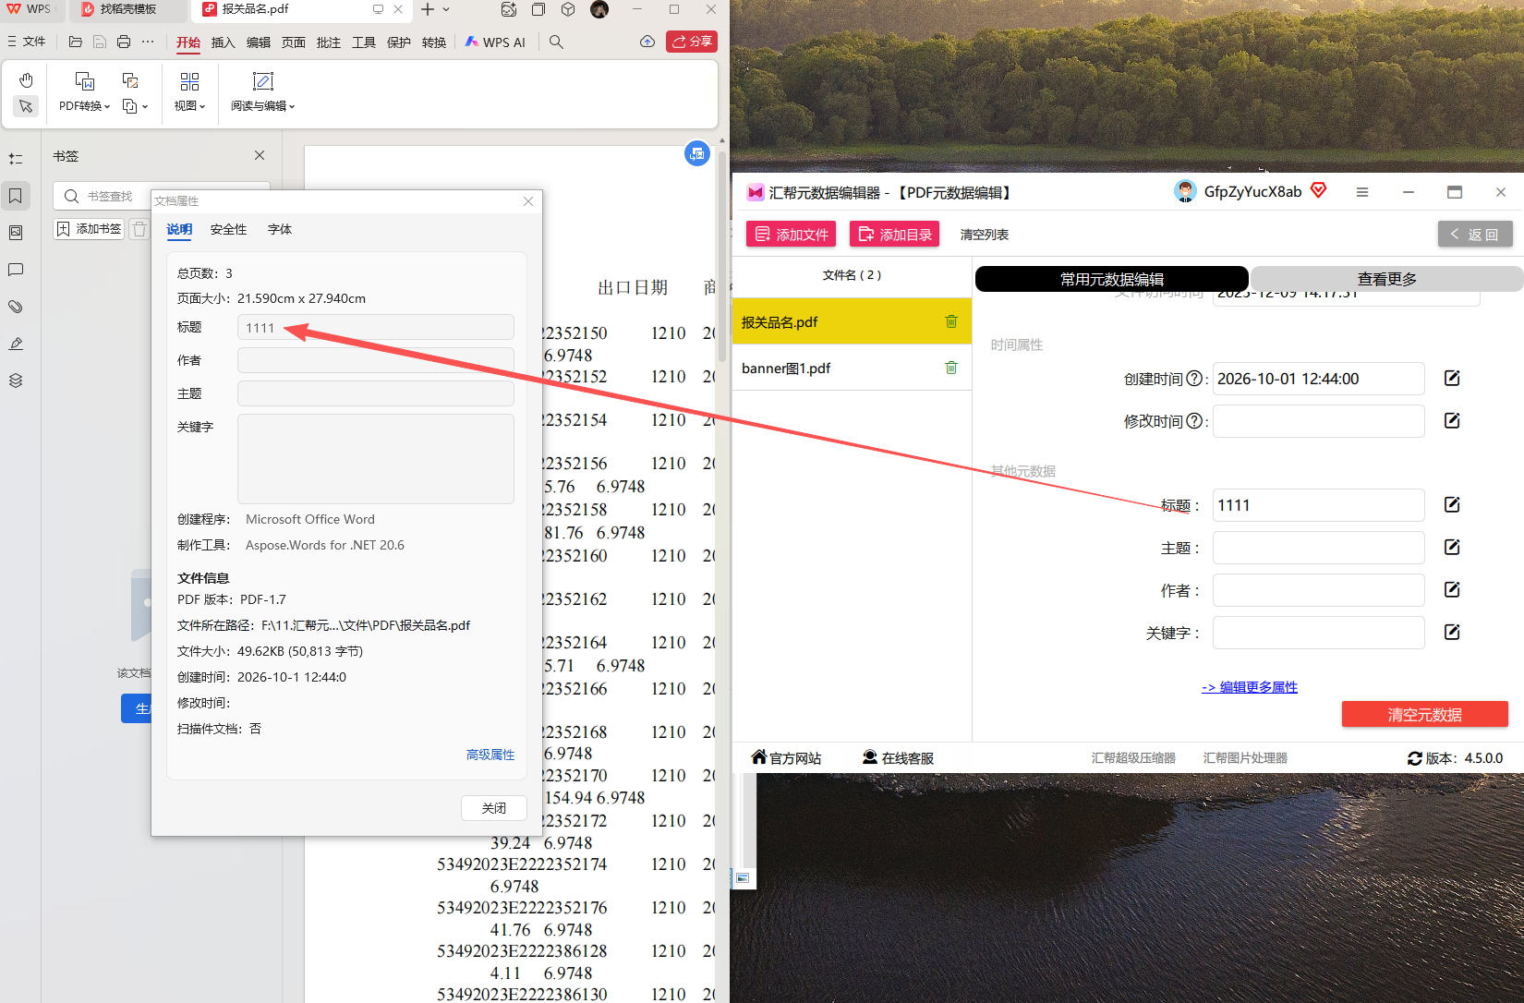
Task: Click the trash icon beside 添加书签
Action: pos(139,229)
